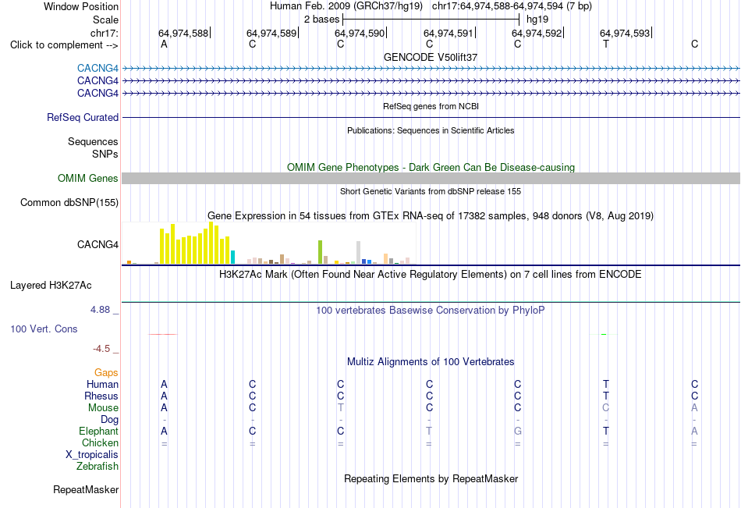This screenshot has width=741, height=508.
Task: Click the A base in the Rhesus row
Action: point(164,396)
